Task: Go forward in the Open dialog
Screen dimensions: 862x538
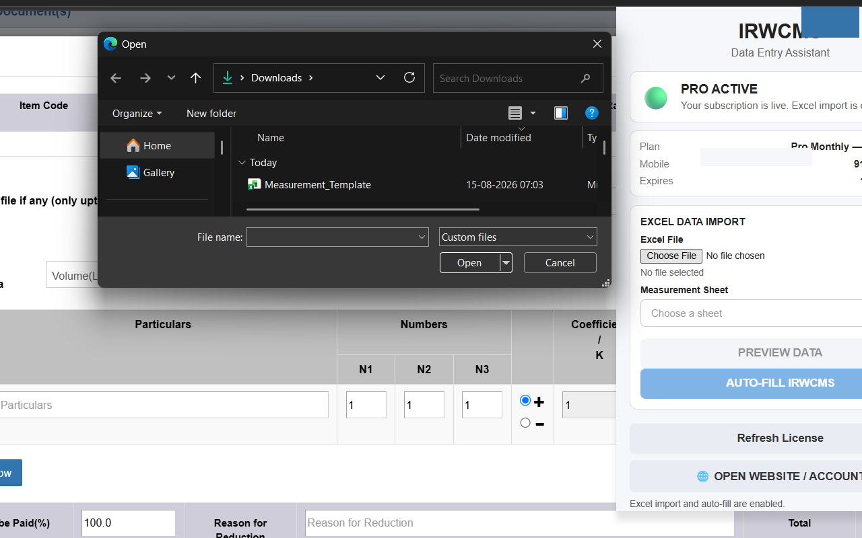Action: click(145, 78)
